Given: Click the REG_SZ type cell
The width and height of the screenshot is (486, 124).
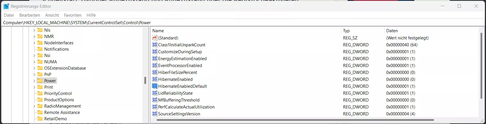Looking at the screenshot, I should pos(350,38).
